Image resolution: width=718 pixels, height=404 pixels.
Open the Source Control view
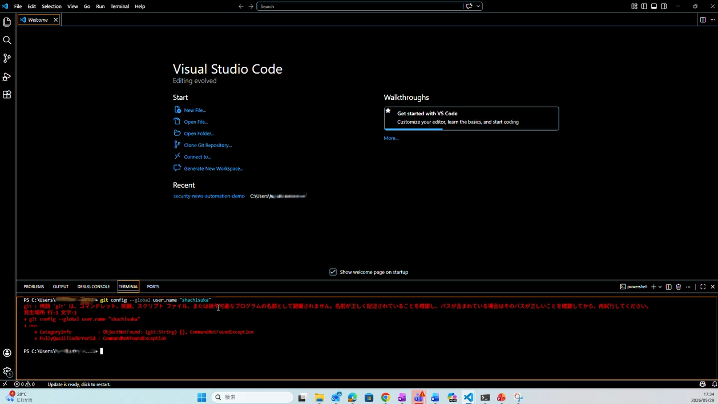point(7,58)
